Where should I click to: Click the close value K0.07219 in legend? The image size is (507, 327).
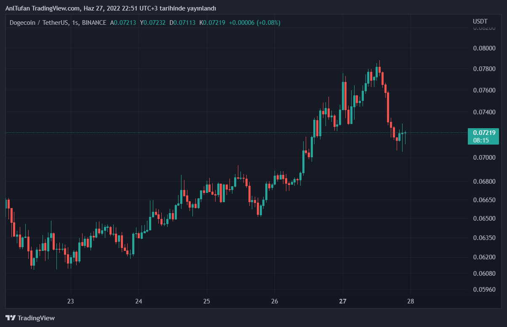pyautogui.click(x=212, y=23)
